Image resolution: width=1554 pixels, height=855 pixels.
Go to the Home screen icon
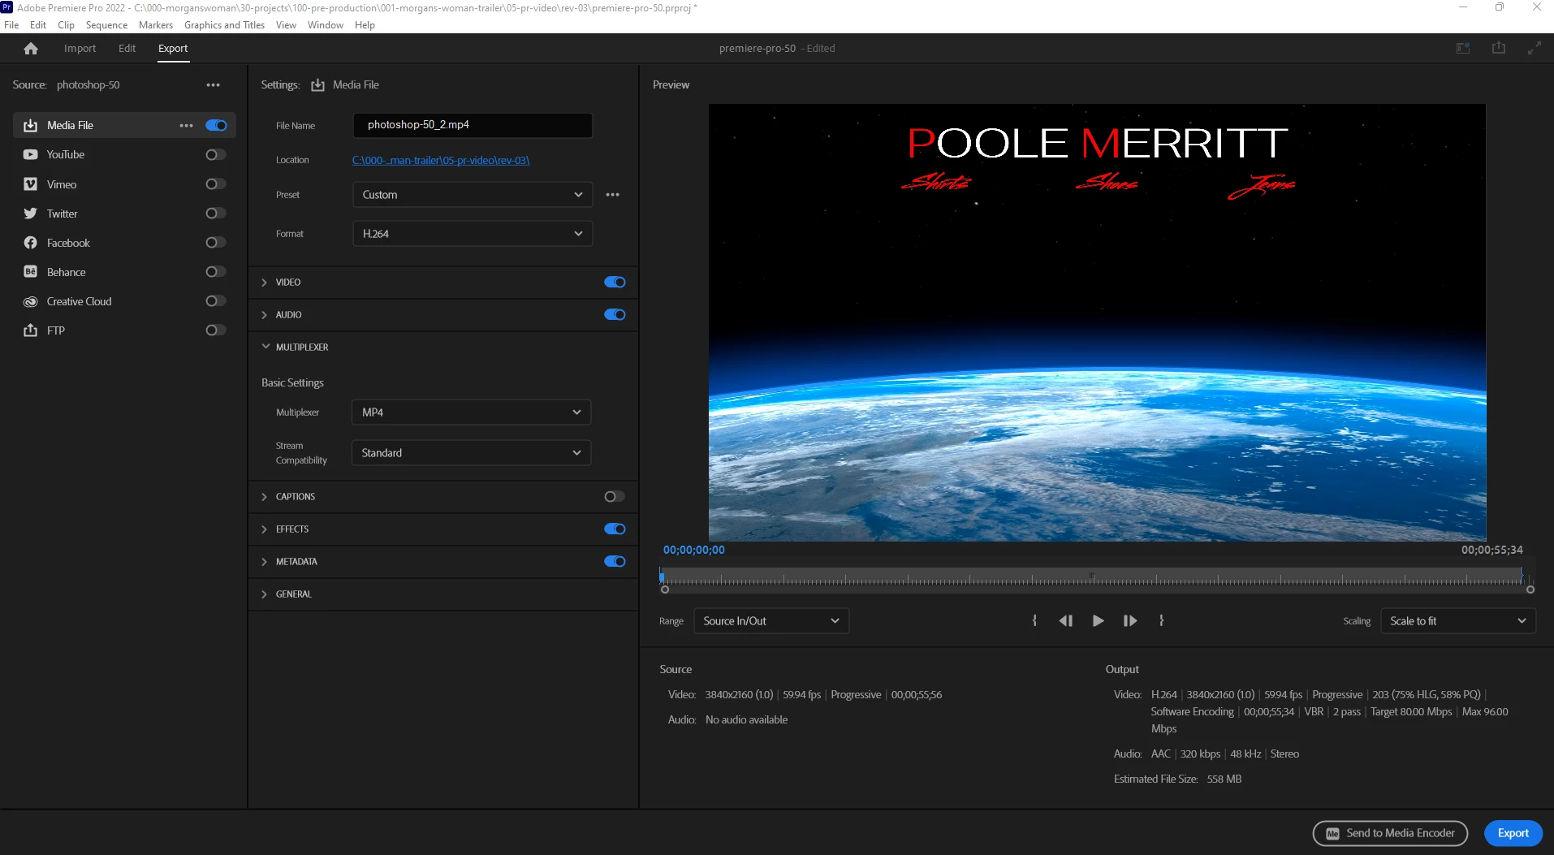(31, 49)
